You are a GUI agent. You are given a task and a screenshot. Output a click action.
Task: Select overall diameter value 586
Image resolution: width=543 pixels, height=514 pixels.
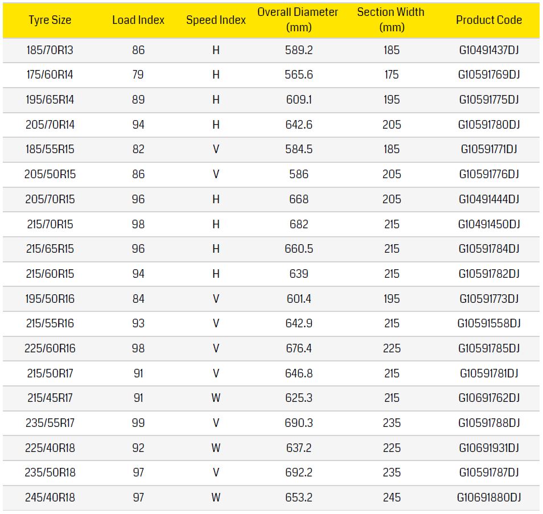pos(299,174)
